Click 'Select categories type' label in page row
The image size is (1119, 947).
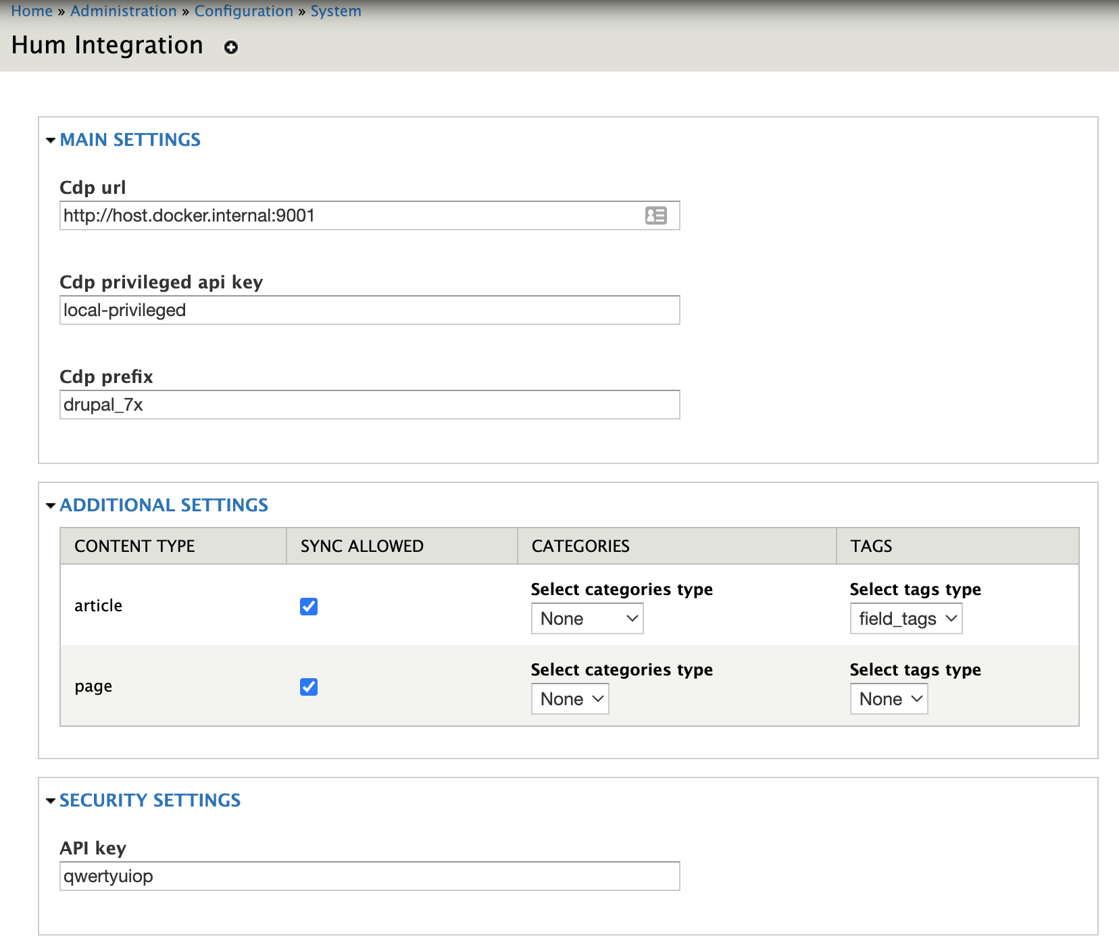622,670
